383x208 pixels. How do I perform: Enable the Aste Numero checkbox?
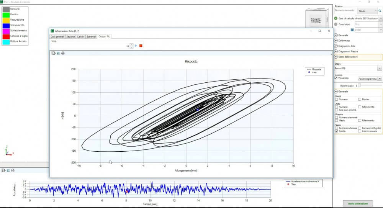coord(337,107)
